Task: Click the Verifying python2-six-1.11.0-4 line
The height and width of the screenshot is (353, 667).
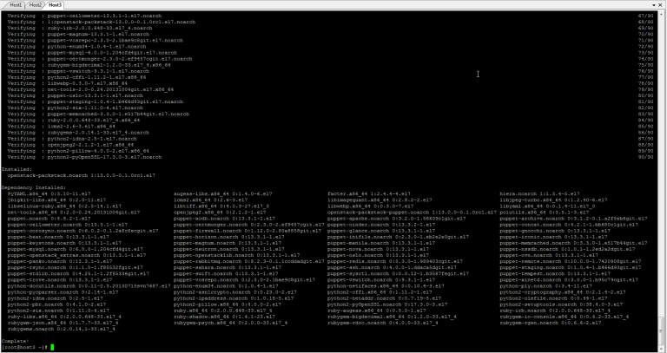Action: click(76, 108)
